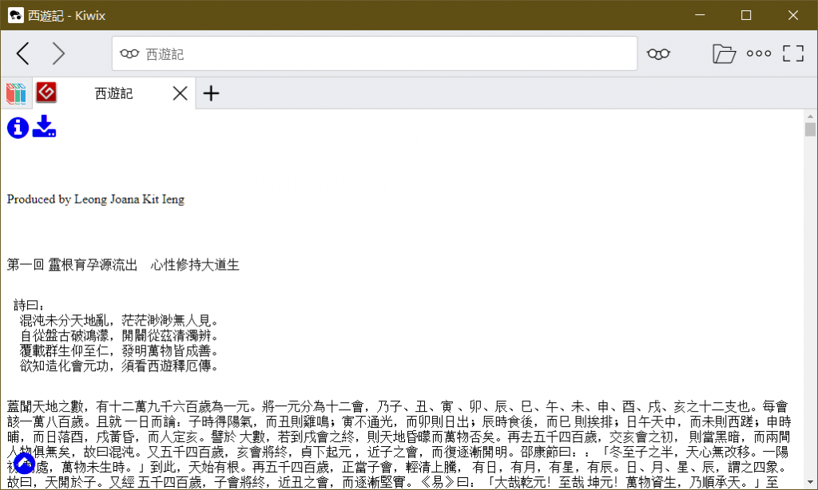Click the scrollbar up arrow
The width and height of the screenshot is (818, 490).
click(810, 117)
